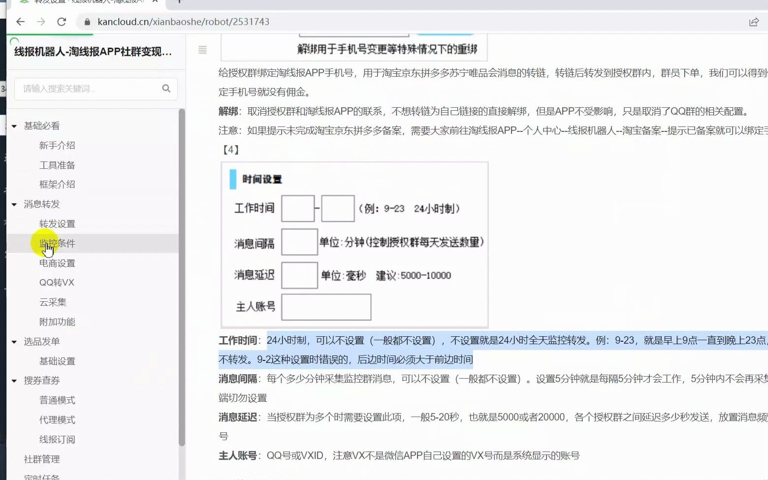Screen dimensions: 768x480
Task: Click the browser forward arrow
Action: click(41, 22)
